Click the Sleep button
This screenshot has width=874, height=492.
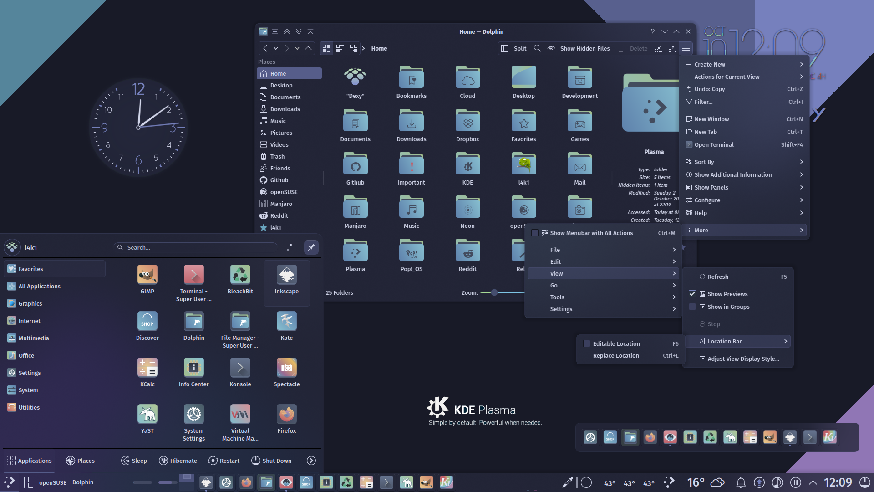(x=134, y=461)
